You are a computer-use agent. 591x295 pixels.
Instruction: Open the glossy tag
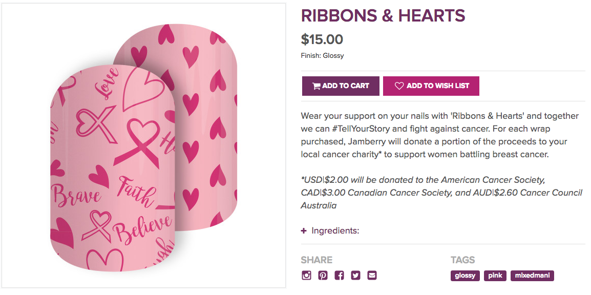click(x=465, y=276)
